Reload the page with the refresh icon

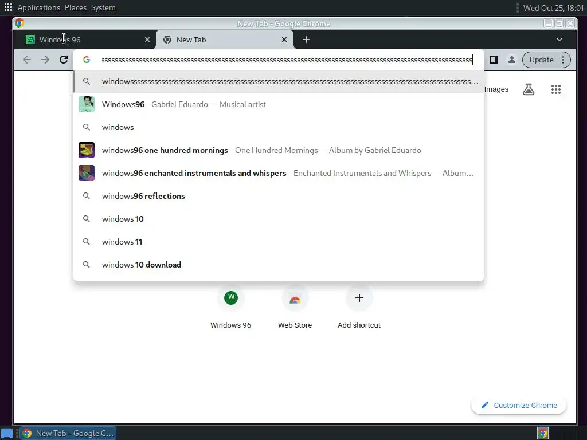click(x=64, y=60)
